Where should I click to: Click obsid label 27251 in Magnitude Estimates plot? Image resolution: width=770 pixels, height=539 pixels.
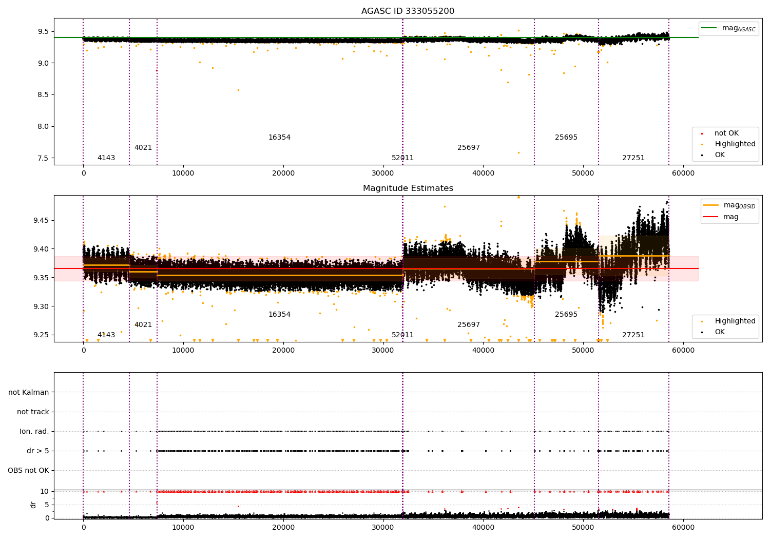click(633, 335)
